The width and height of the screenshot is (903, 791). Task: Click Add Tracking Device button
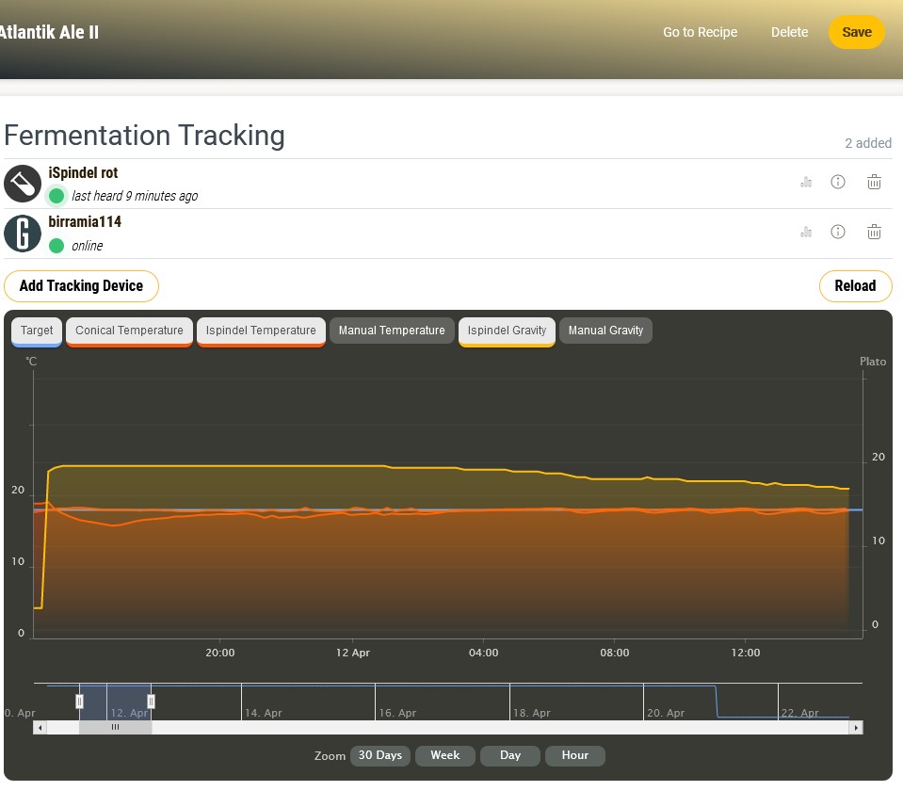81,286
